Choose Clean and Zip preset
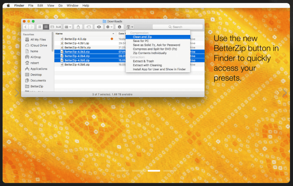This screenshot has height=186, width=293. 158,37
